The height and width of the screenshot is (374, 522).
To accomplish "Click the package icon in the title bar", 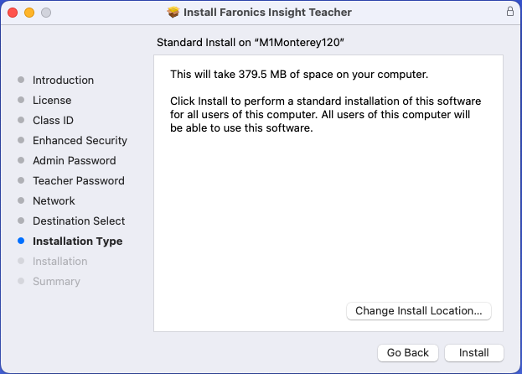I will coord(173,13).
